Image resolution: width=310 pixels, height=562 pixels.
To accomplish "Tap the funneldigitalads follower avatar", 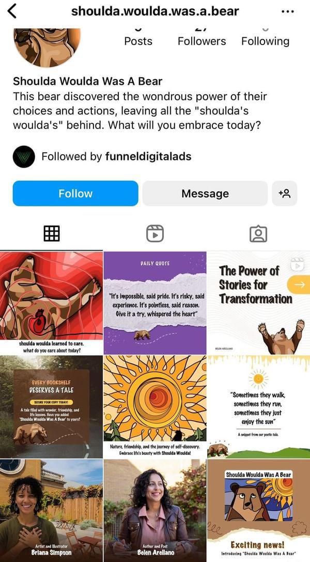I will (x=24, y=157).
